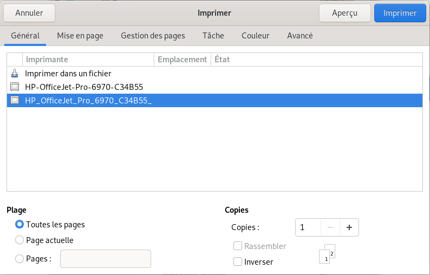Click the Pages range text field
Image resolution: width=430 pixels, height=275 pixels.
coord(105,259)
